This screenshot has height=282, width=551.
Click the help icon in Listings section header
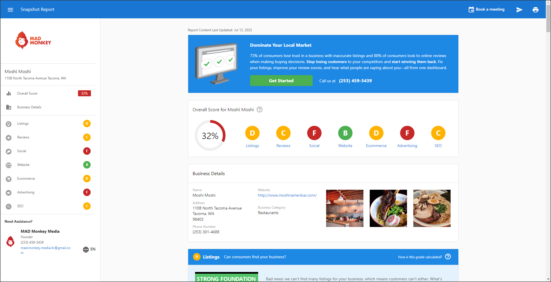click(448, 256)
